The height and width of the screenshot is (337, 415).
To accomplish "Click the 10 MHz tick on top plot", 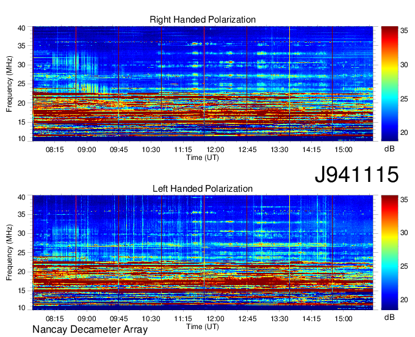I will pyautogui.click(x=22, y=139).
